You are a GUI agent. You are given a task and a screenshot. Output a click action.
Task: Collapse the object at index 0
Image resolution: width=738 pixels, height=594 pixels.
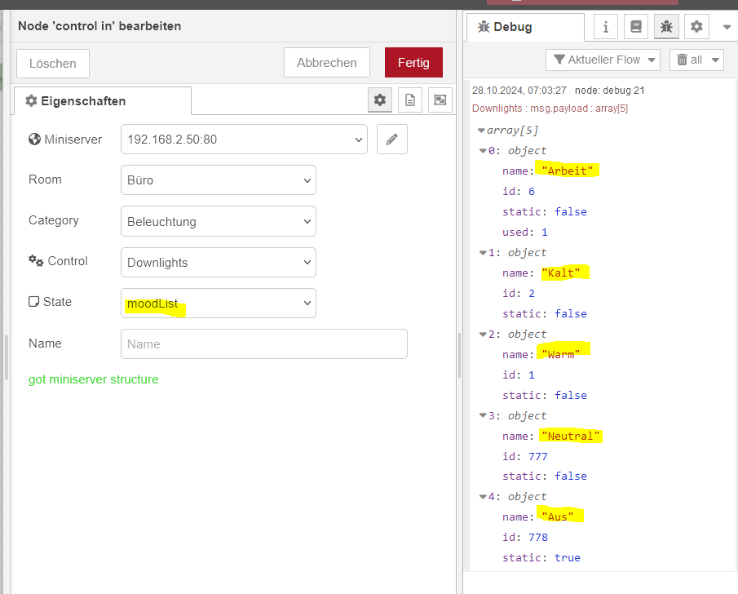click(x=482, y=151)
